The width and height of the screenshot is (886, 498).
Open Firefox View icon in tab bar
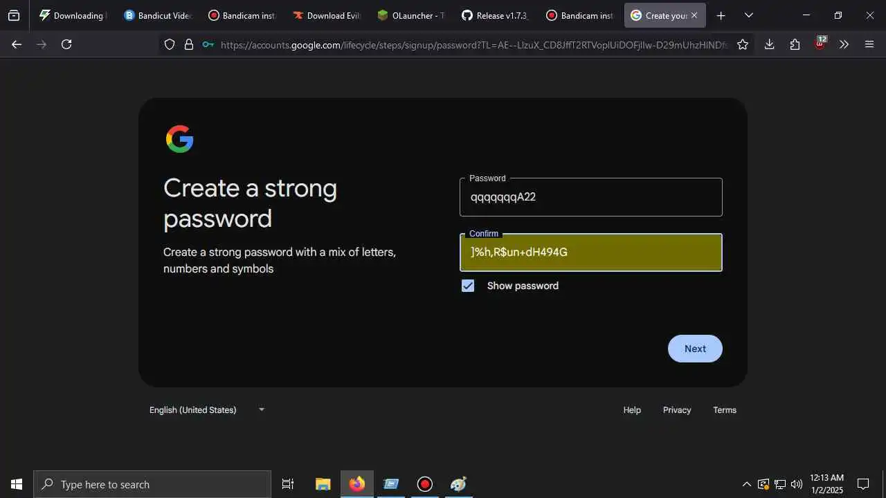[14, 15]
